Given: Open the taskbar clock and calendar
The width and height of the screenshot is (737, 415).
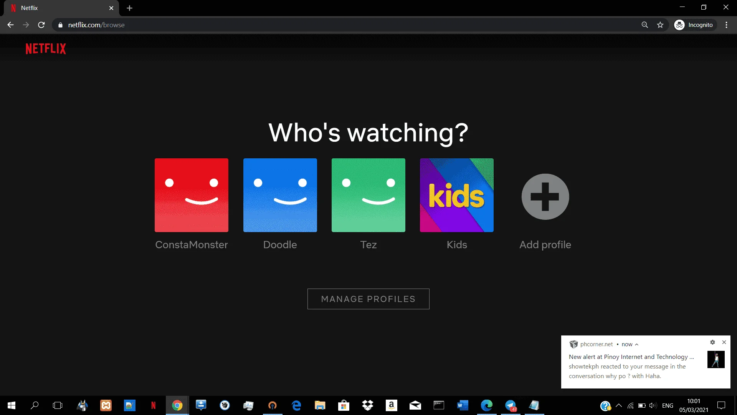Looking at the screenshot, I should tap(694, 405).
